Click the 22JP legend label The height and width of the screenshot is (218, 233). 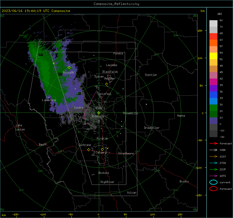pos(223,169)
